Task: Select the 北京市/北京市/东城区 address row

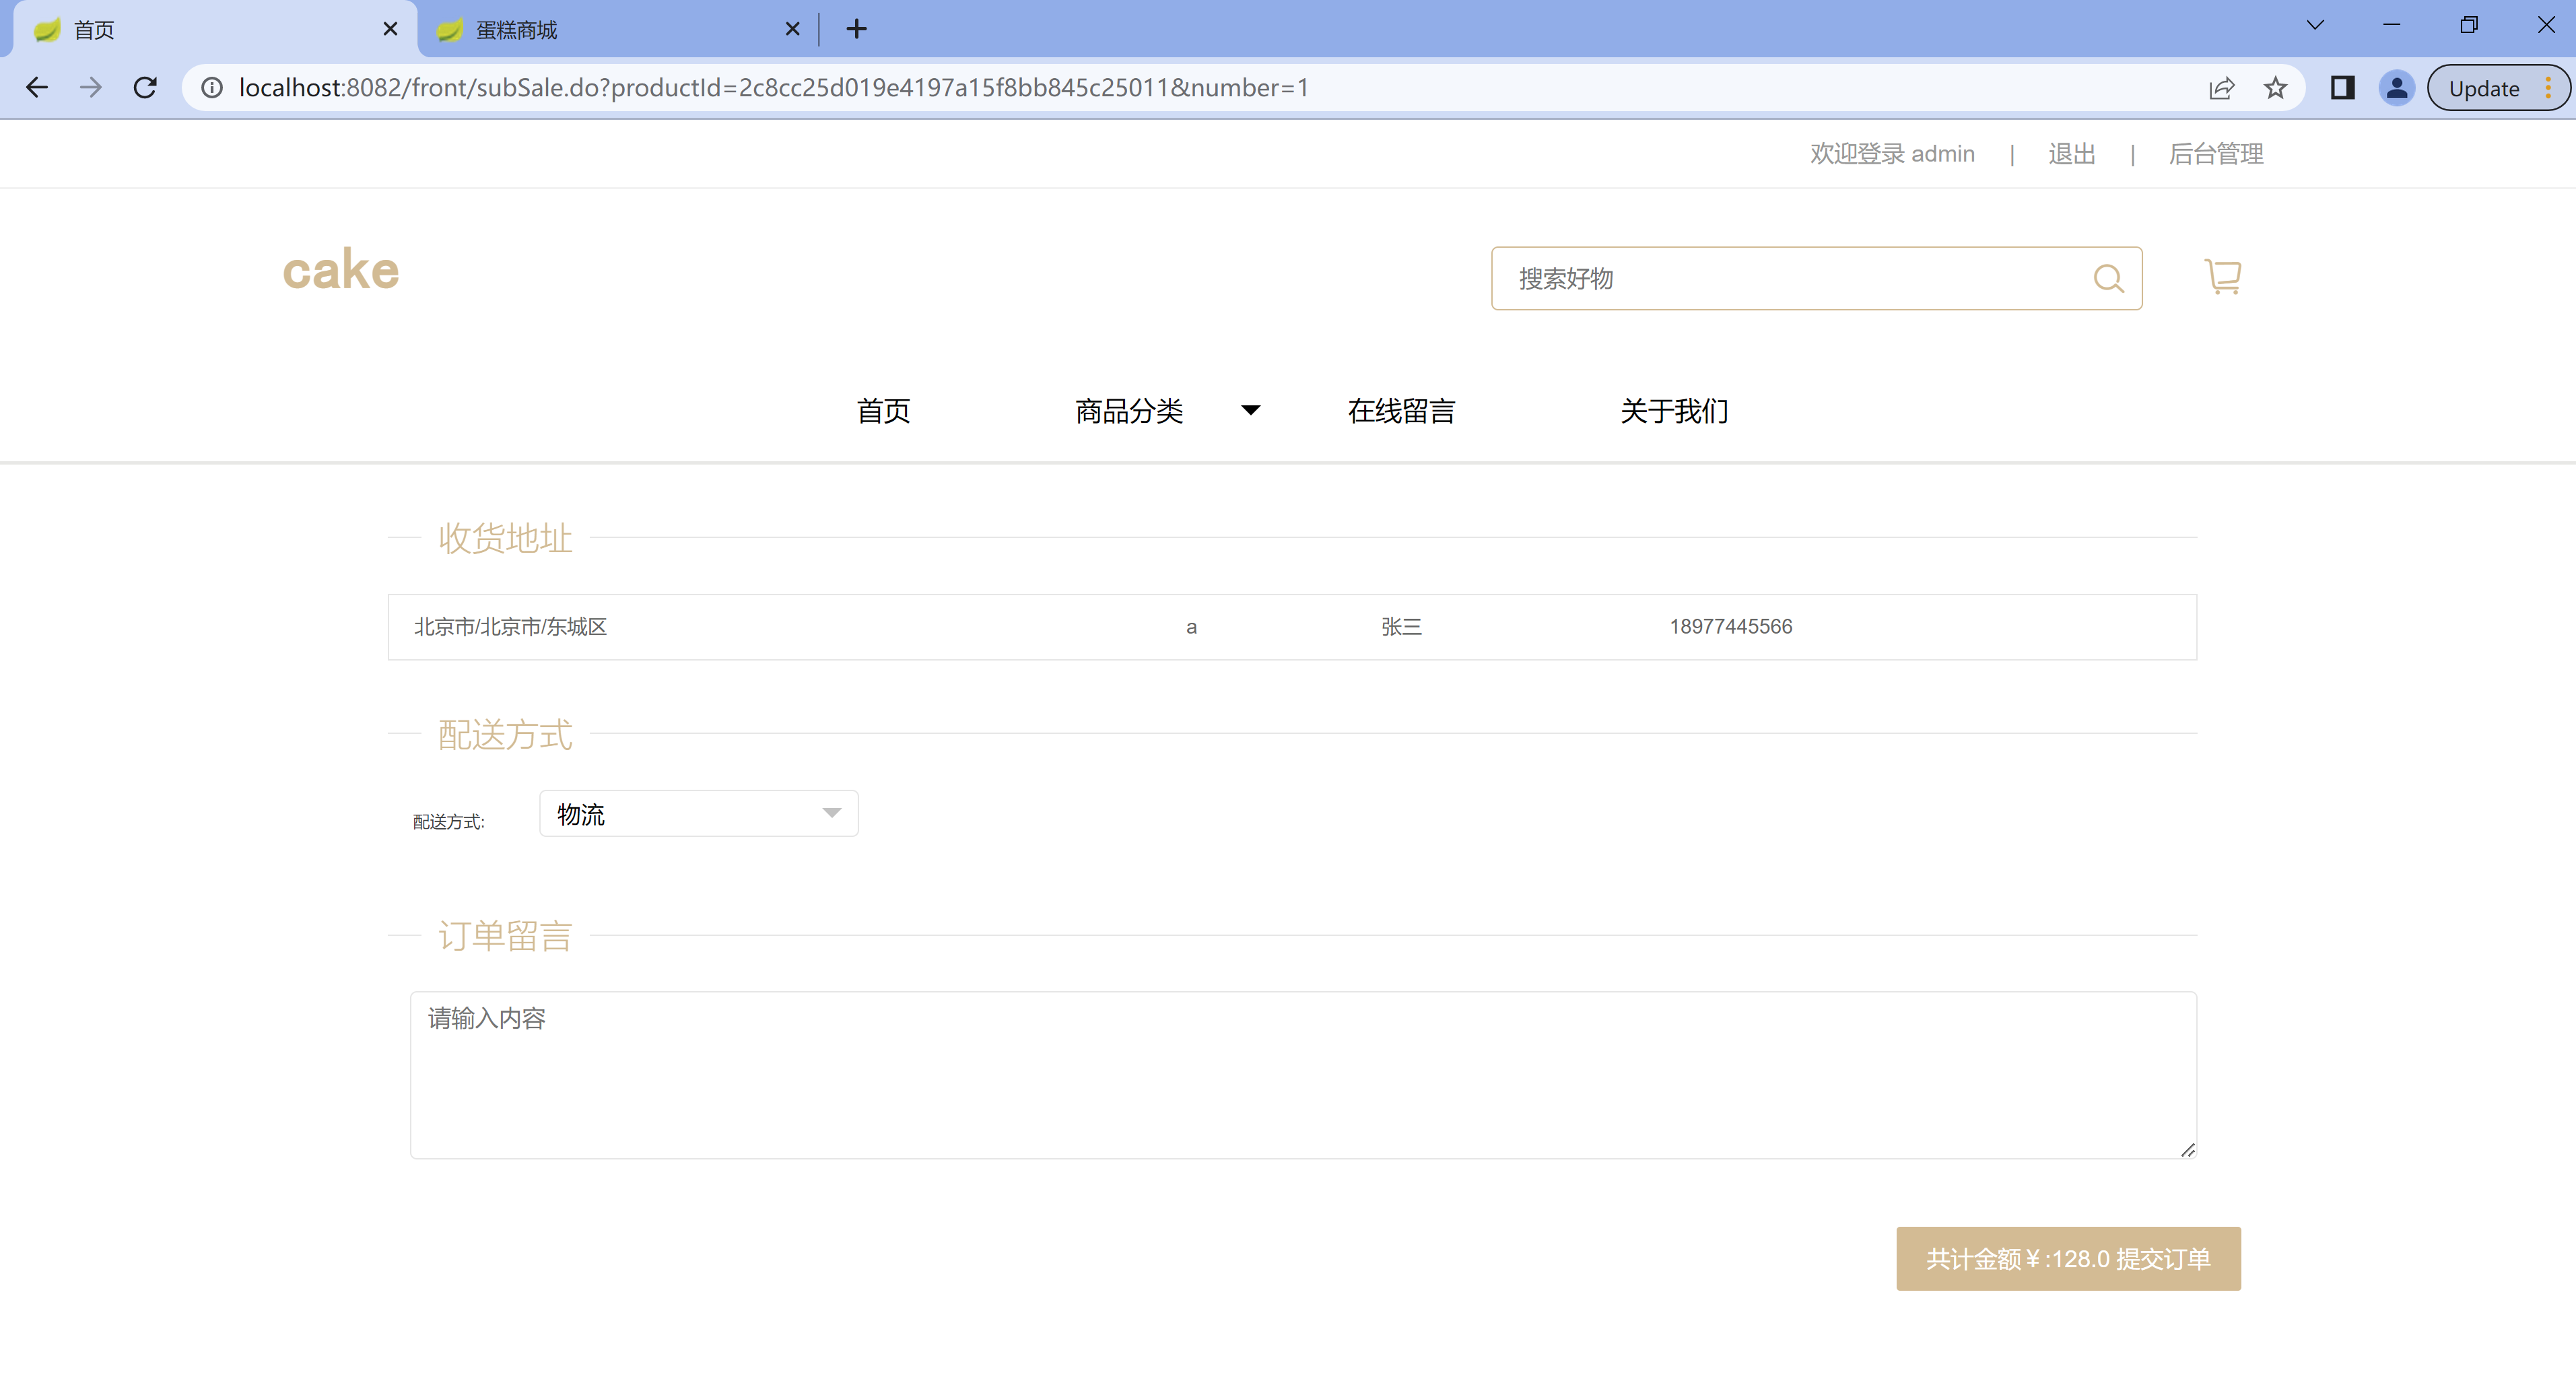Action: click(x=1292, y=627)
